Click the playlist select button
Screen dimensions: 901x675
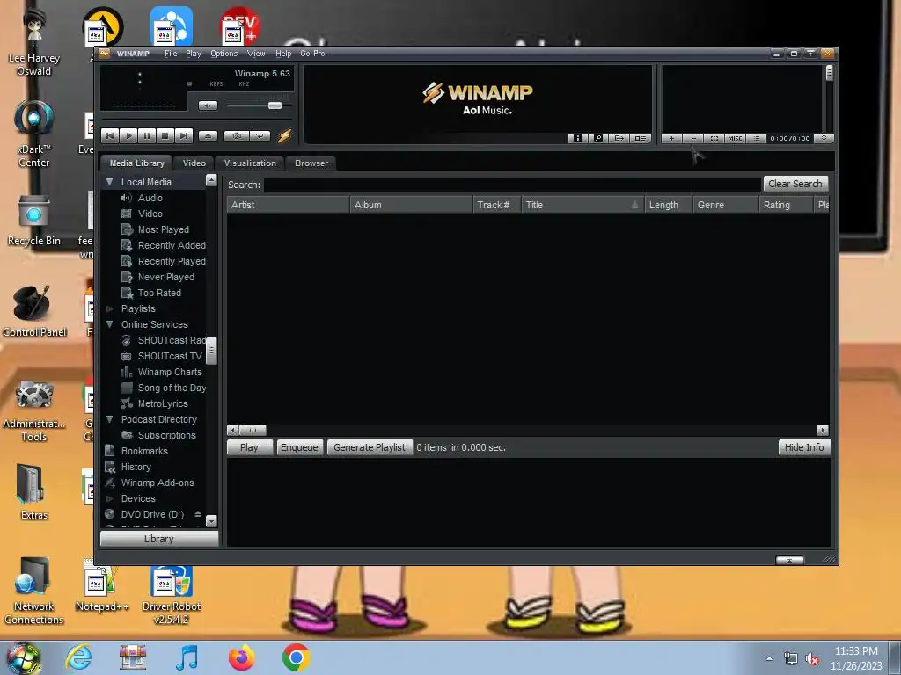point(714,138)
